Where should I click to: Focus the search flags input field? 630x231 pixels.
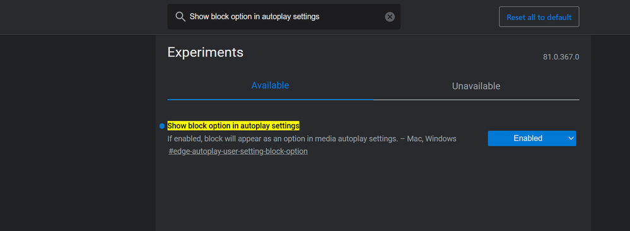click(284, 17)
